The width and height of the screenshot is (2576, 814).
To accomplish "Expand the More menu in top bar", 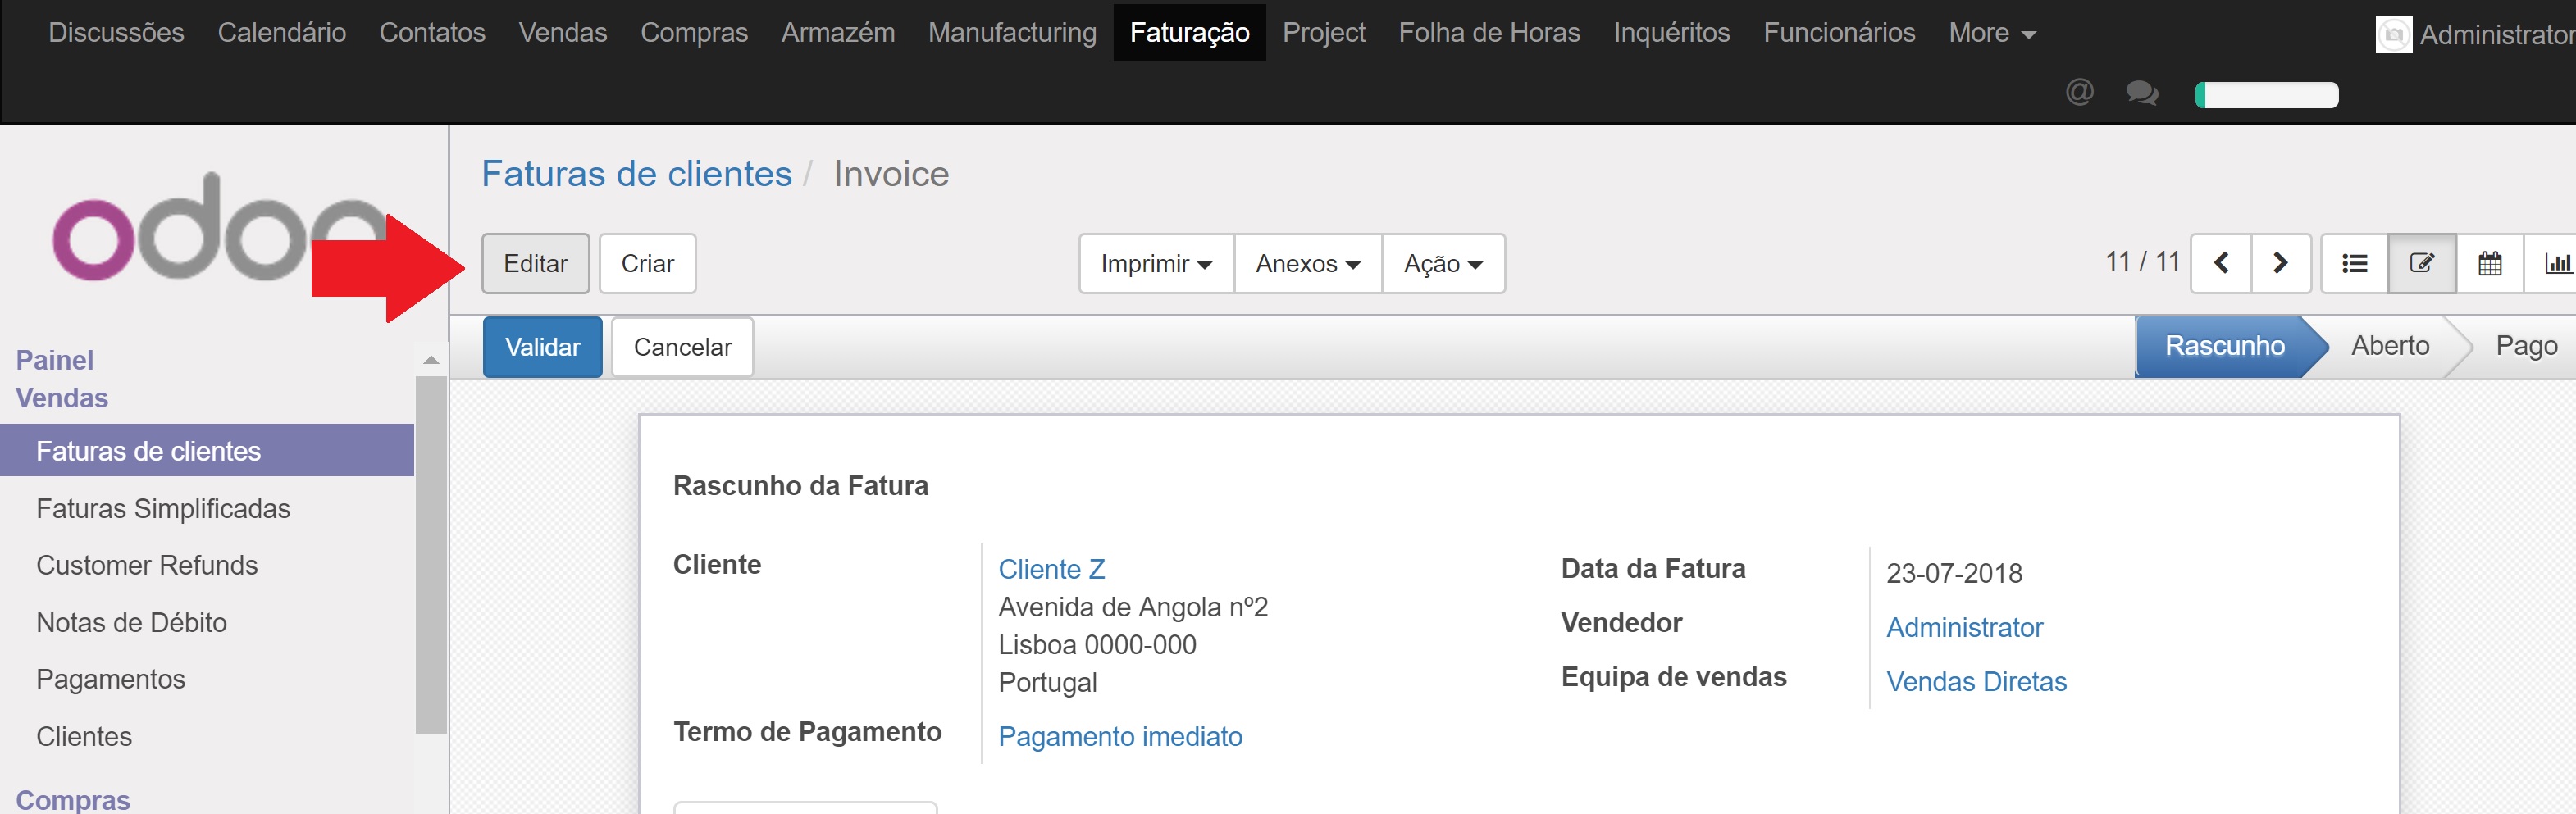I will click(x=1991, y=33).
